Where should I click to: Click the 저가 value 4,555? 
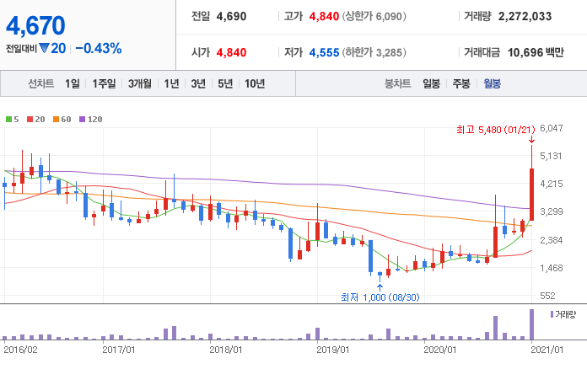[x=324, y=53]
